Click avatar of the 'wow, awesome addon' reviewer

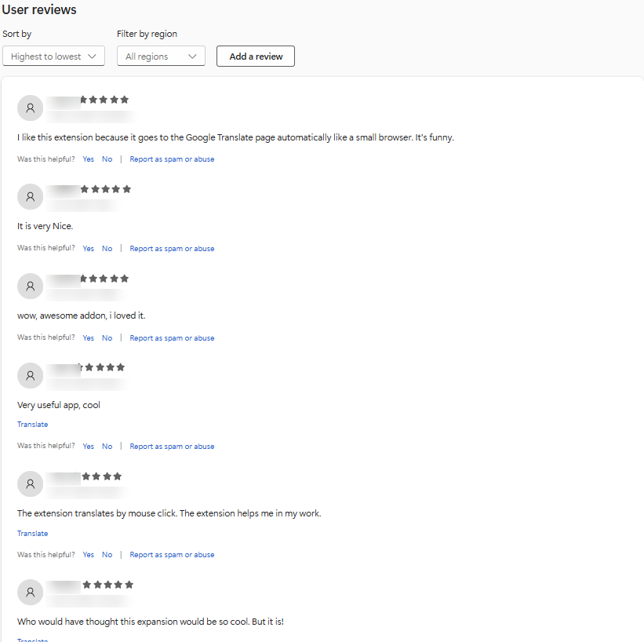[x=30, y=286]
